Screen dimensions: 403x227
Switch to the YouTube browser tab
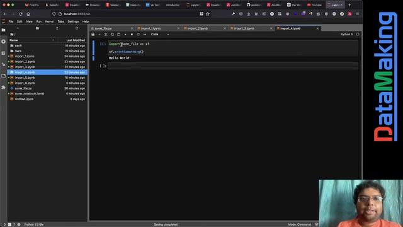tap(315, 5)
